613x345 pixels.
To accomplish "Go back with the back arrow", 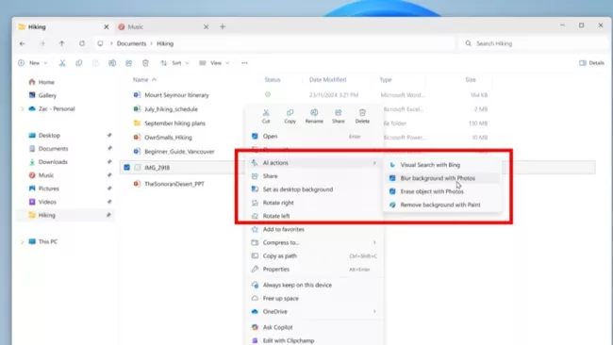I will (x=23, y=43).
